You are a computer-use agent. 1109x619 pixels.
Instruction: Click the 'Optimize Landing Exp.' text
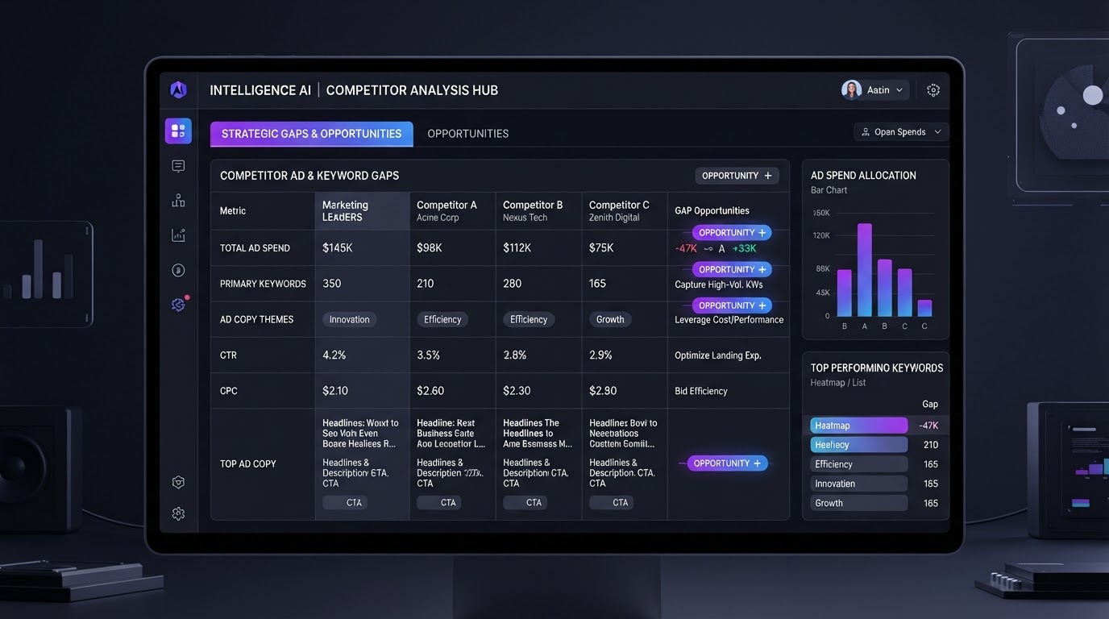click(x=718, y=355)
